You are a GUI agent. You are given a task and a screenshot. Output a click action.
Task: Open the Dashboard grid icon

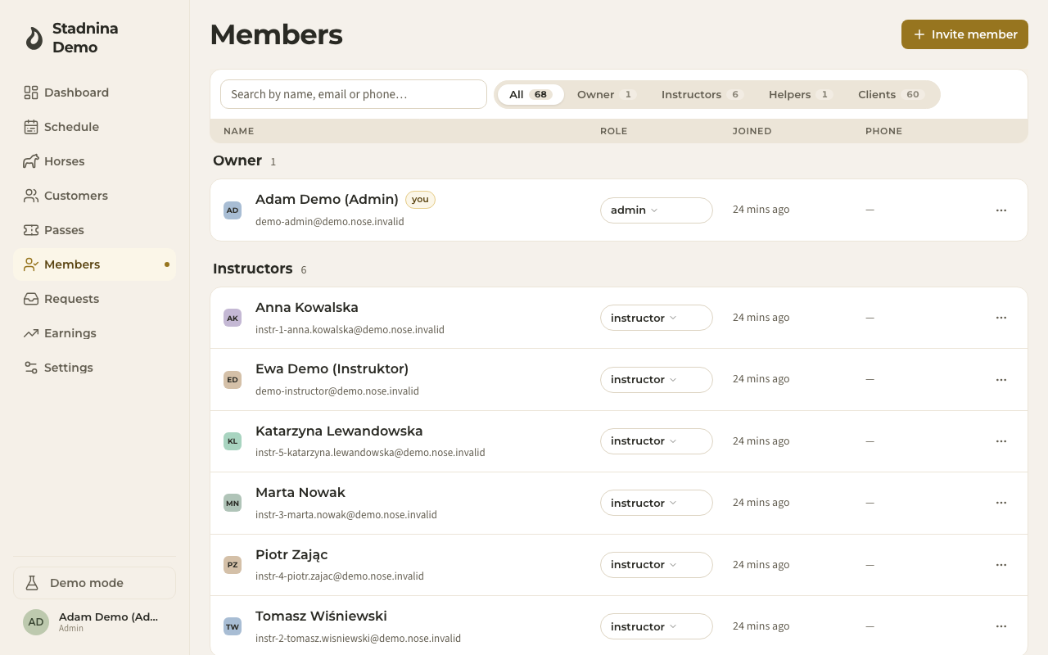click(x=31, y=93)
